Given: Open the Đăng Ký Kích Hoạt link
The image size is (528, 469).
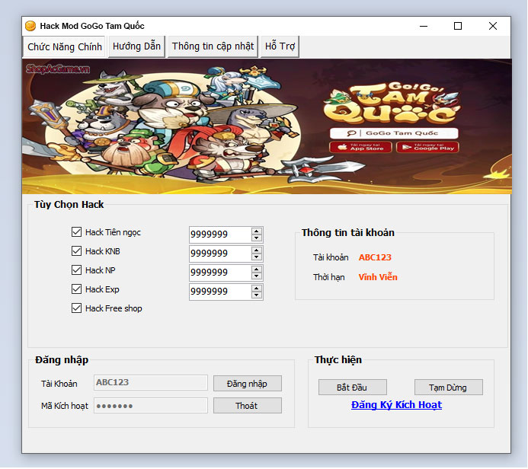Looking at the screenshot, I should (396, 405).
